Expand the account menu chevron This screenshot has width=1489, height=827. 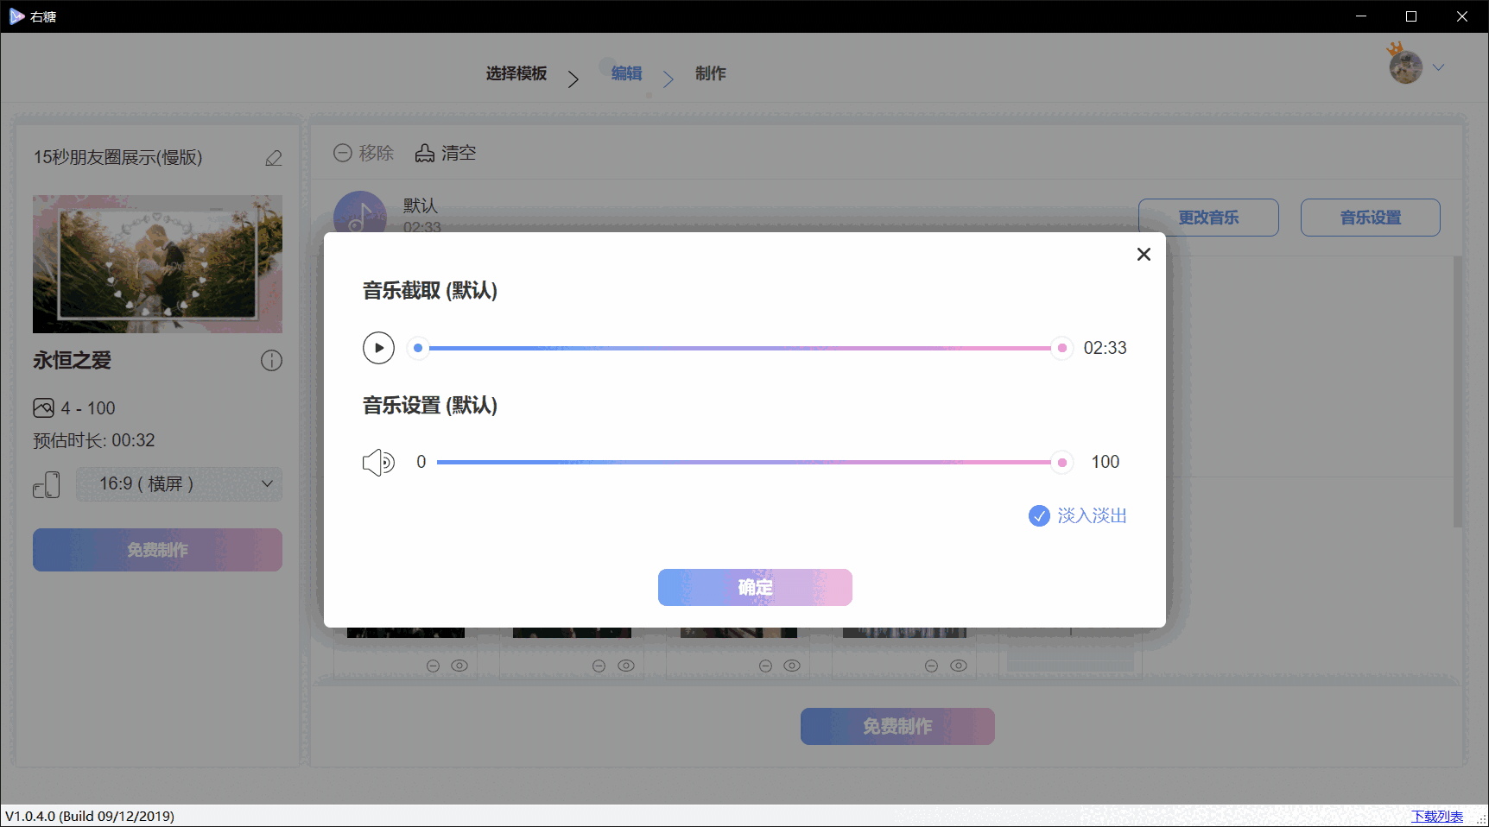1439,66
